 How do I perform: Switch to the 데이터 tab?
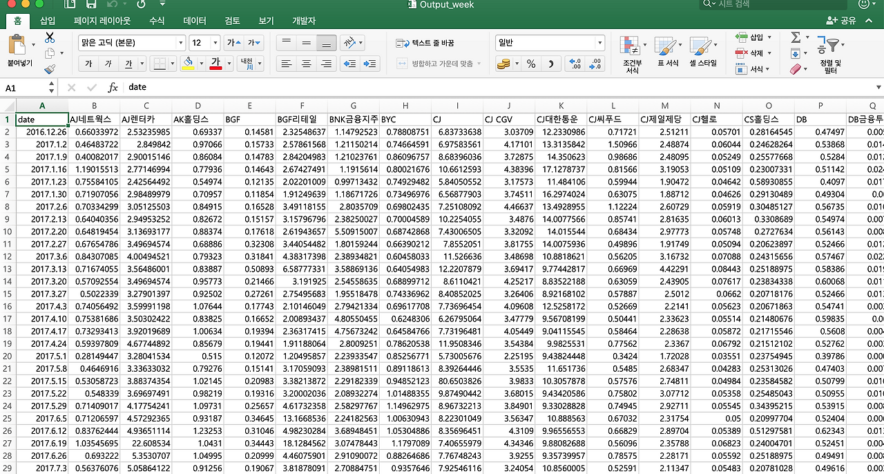pyautogui.click(x=195, y=21)
